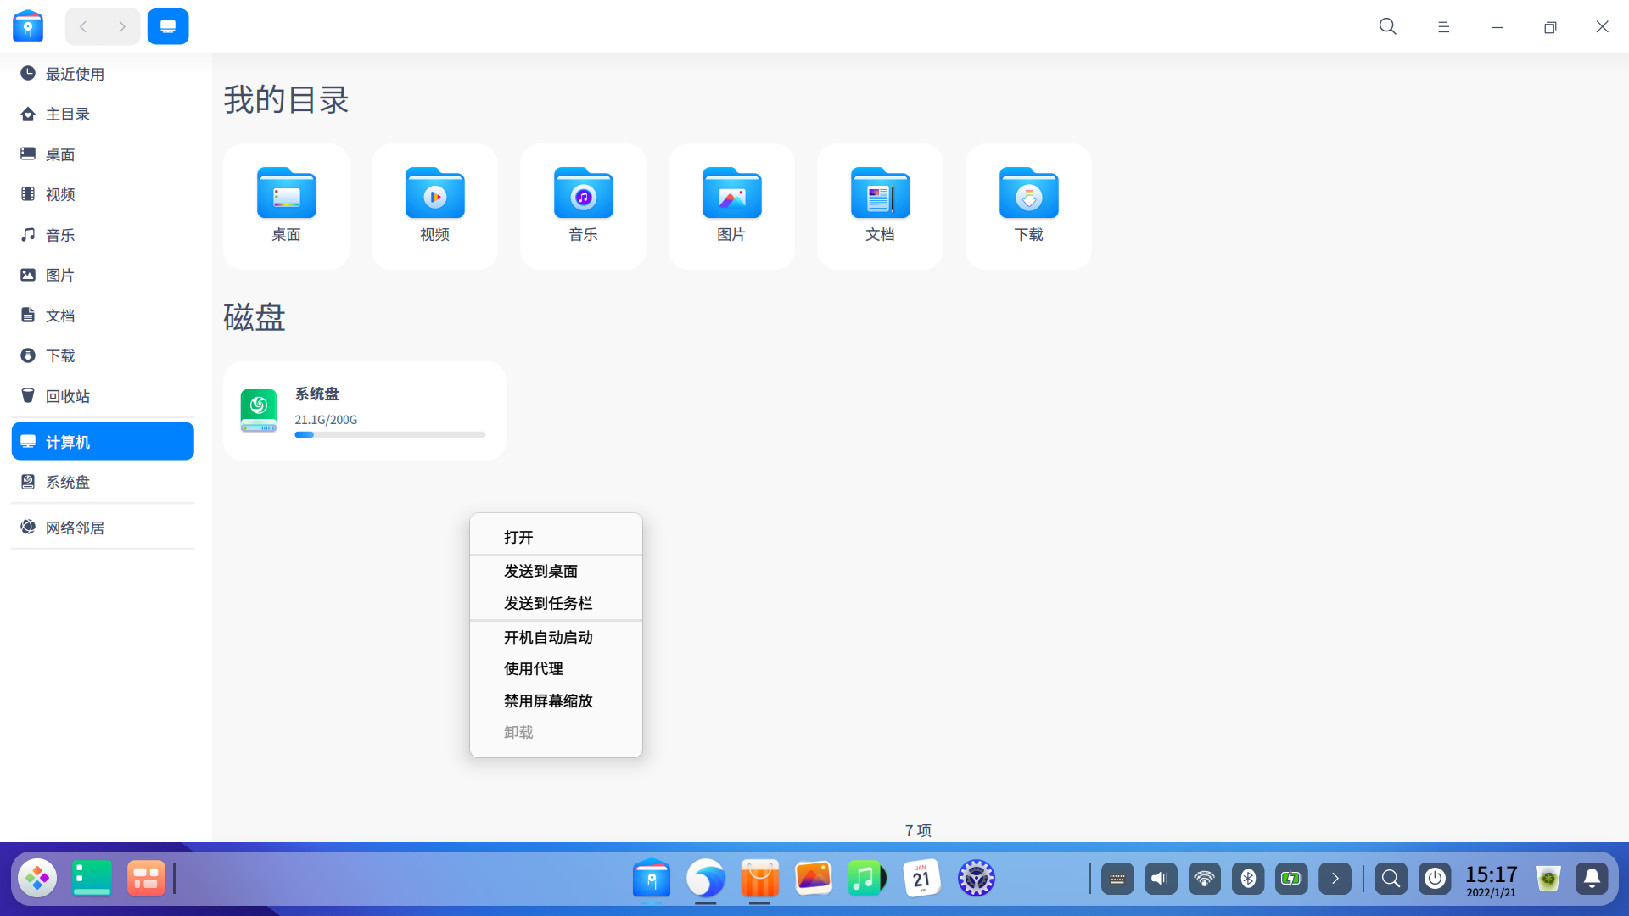Screen dimensions: 1629x916
Task: Click the Wi-Fi icon in the system tray
Action: click(1204, 878)
